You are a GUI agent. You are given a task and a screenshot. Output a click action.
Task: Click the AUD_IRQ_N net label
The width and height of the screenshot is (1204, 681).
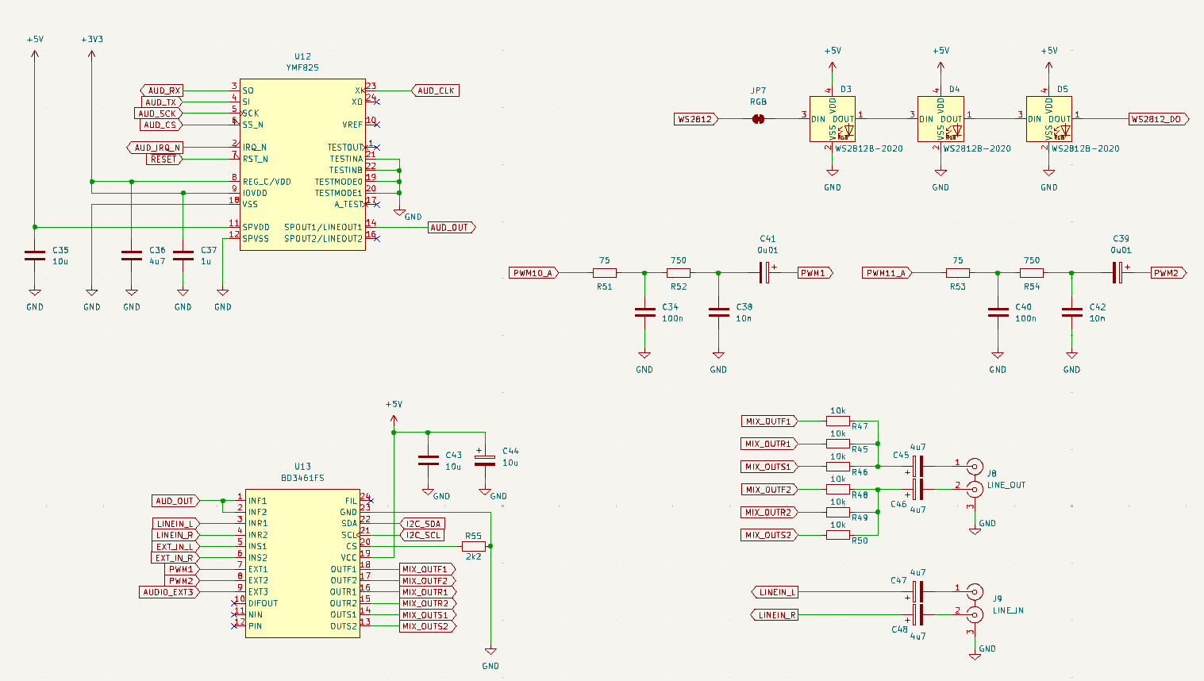click(x=155, y=148)
